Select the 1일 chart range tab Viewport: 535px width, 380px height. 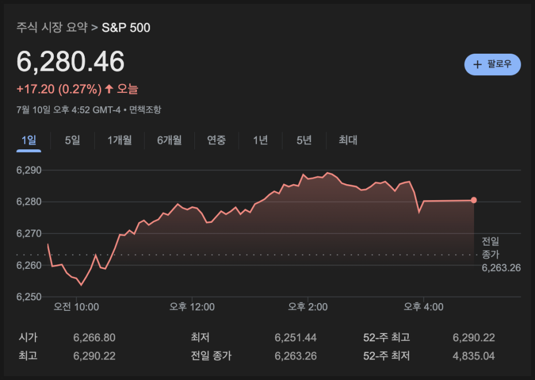point(29,140)
